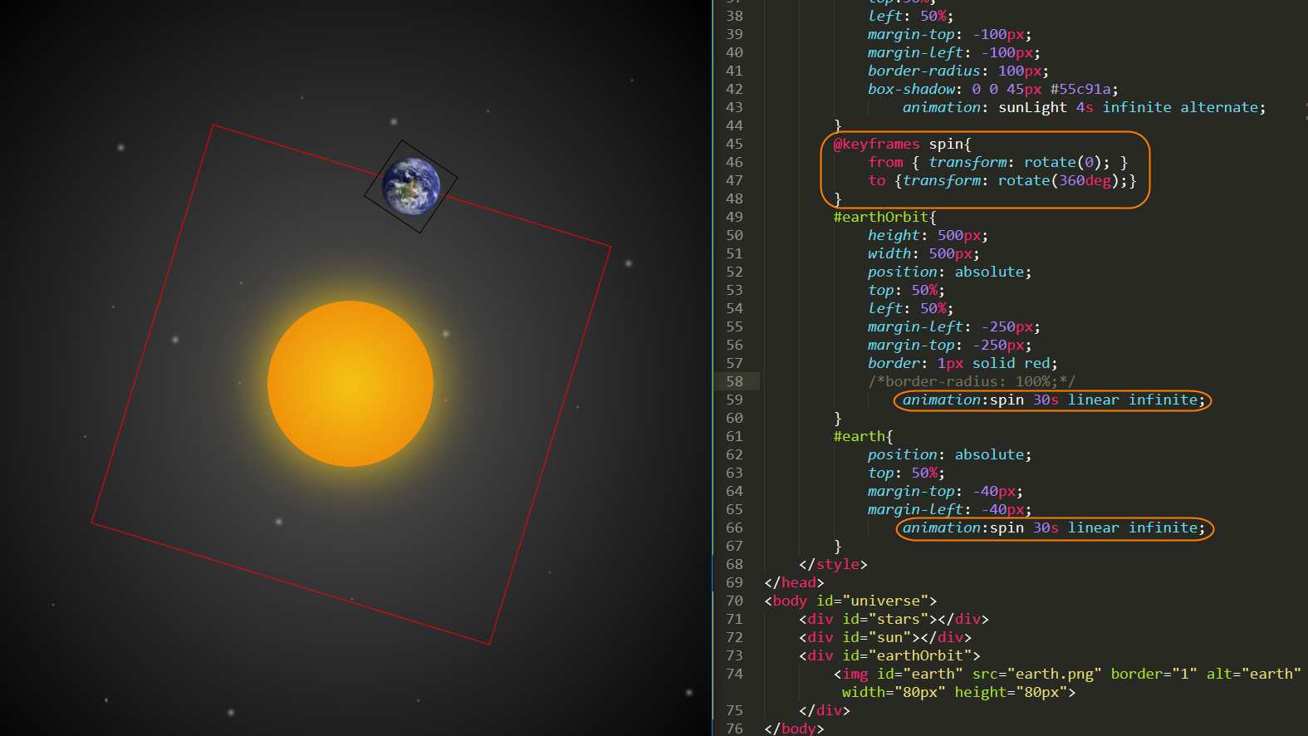This screenshot has width=1308, height=736.
Task: Click line number 58 in the gutter
Action: click(734, 381)
